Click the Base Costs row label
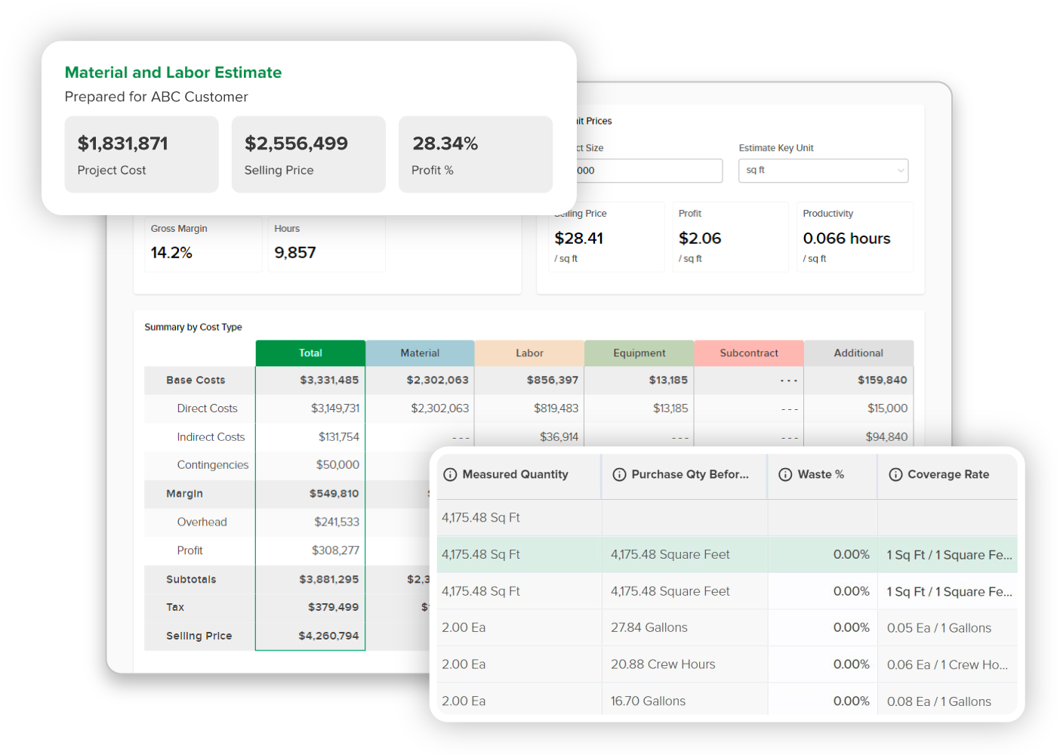Image resolution: width=1057 pixels, height=755 pixels. click(x=196, y=380)
